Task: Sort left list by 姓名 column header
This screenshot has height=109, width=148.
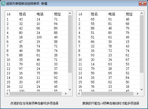Action: point(26,14)
